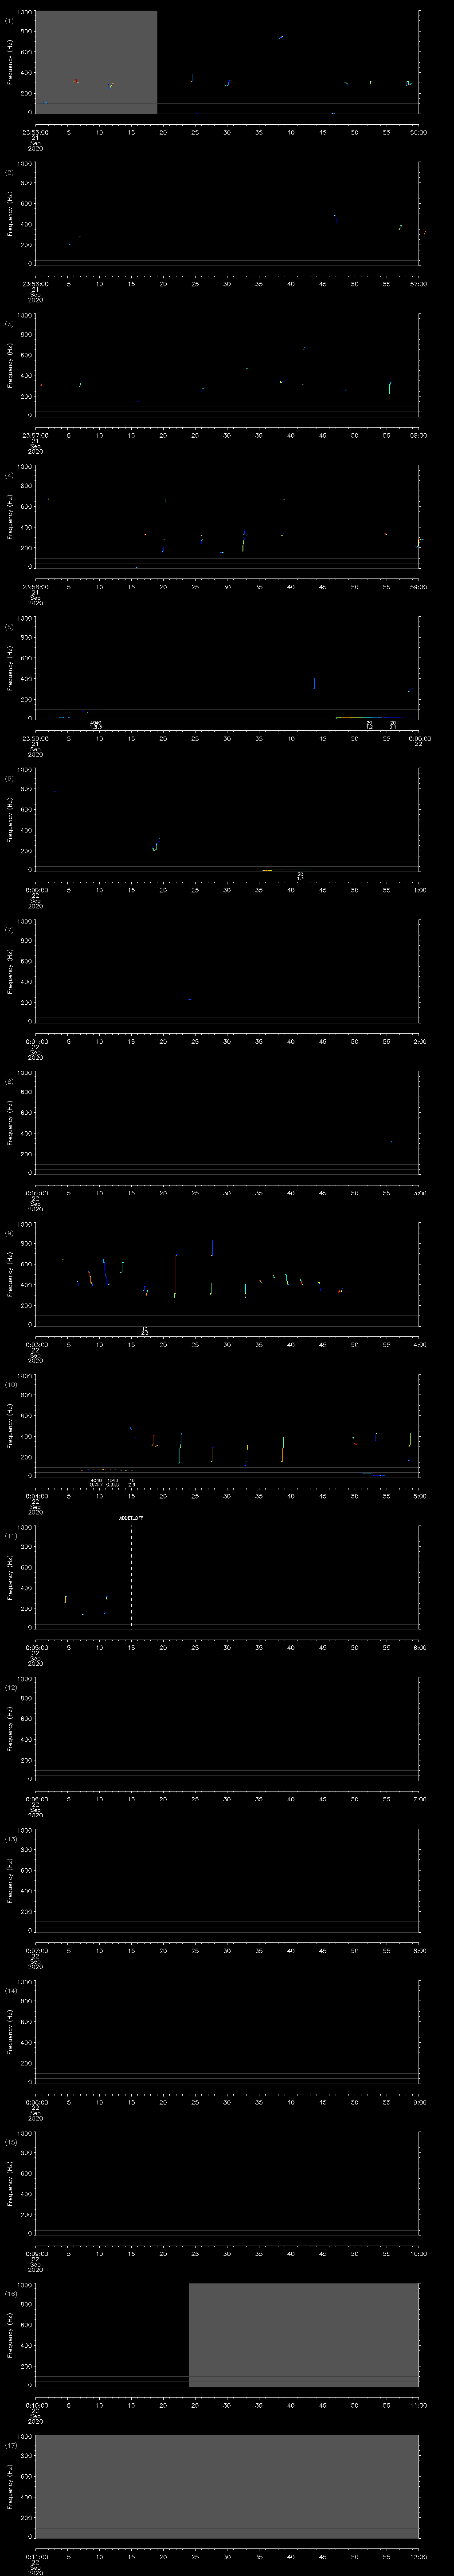The image size is (454, 2576).
Task: Click the Frequency (Hz) axis label of panel 3
Action: (11, 364)
